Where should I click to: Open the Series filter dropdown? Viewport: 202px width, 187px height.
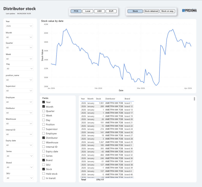(19, 156)
